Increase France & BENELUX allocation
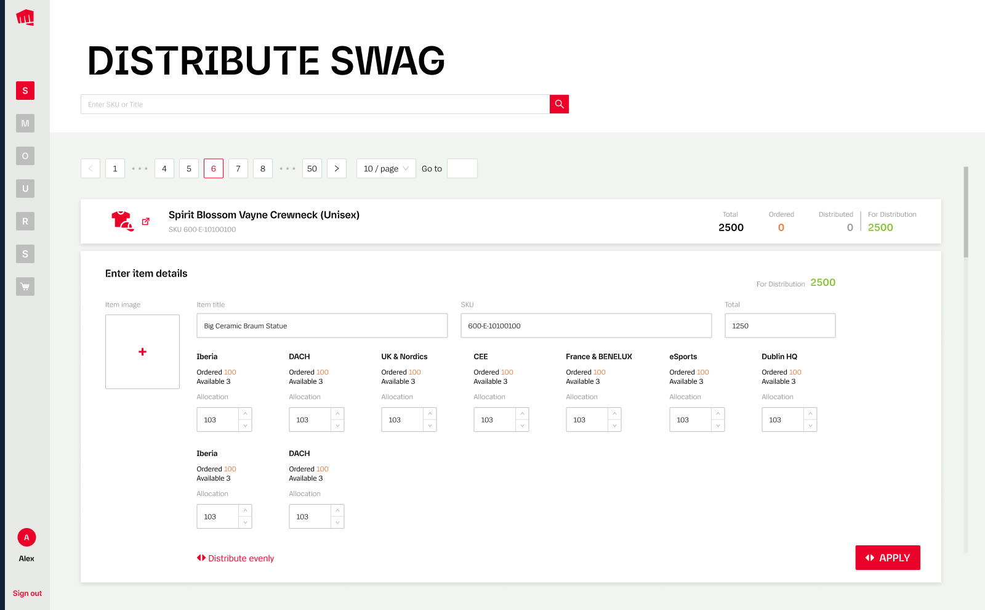This screenshot has width=985, height=610. click(614, 413)
